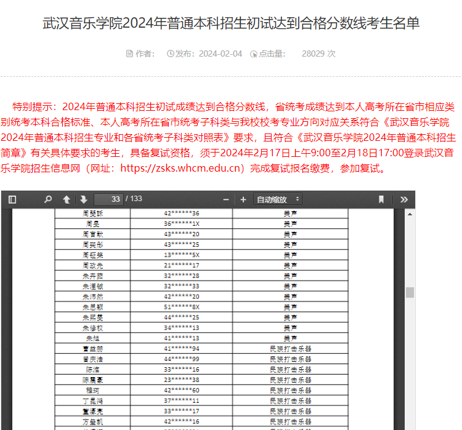The image size is (462, 430).
Task: Click the page number field showing 33
Action: click(108, 199)
